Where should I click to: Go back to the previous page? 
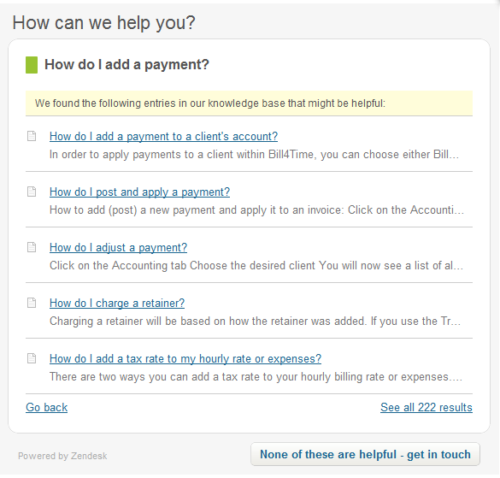(x=46, y=407)
